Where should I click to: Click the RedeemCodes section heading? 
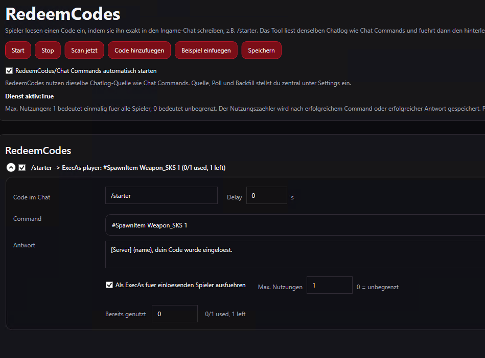[38, 150]
